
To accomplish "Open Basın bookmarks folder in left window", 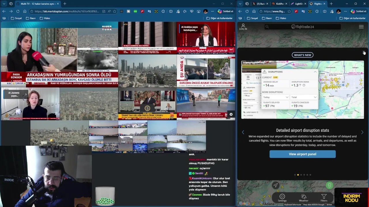I will [x=31, y=18].
